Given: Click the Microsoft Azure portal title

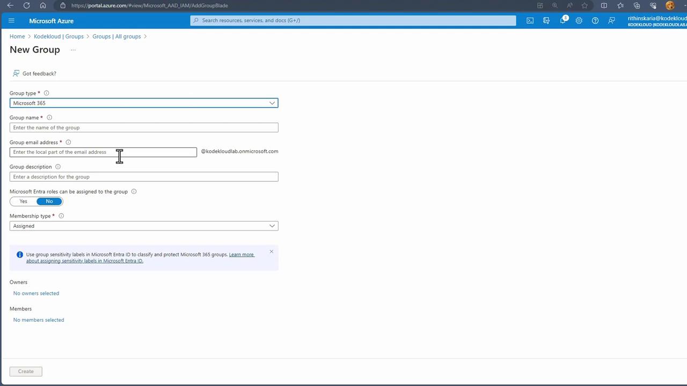Looking at the screenshot, I should coord(52,21).
